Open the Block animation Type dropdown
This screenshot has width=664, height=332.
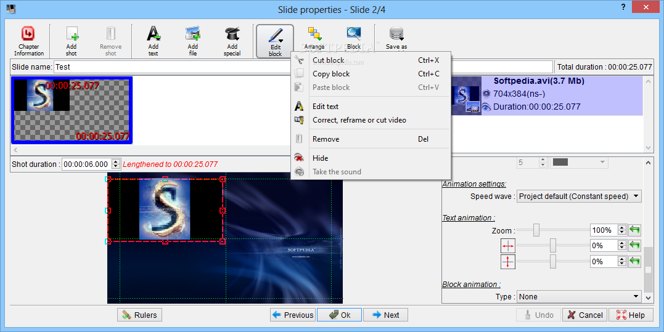[x=579, y=297]
